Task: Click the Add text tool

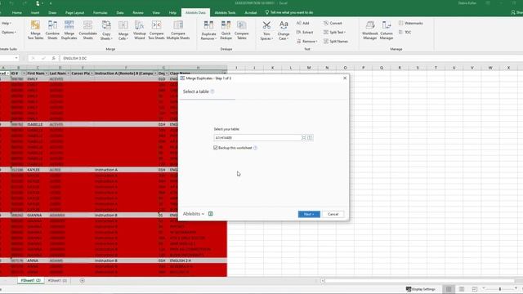Action: [303, 23]
